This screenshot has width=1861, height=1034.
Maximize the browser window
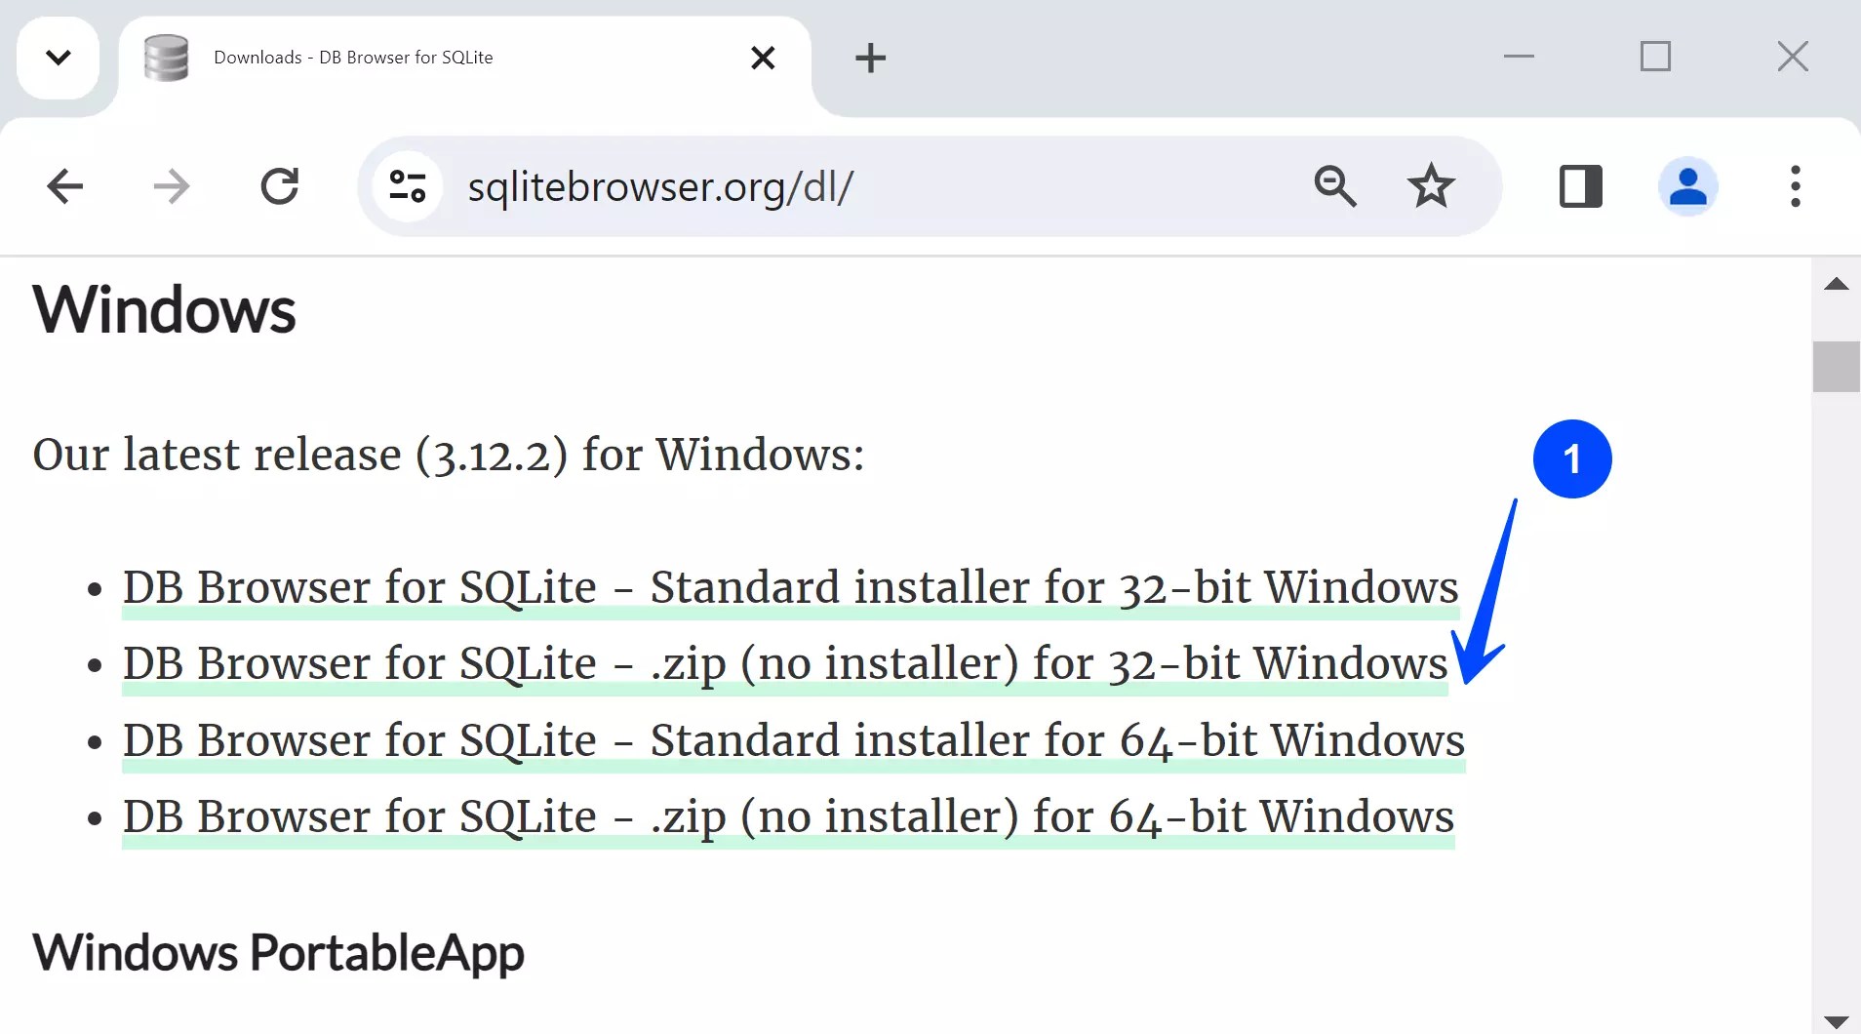1655,57
